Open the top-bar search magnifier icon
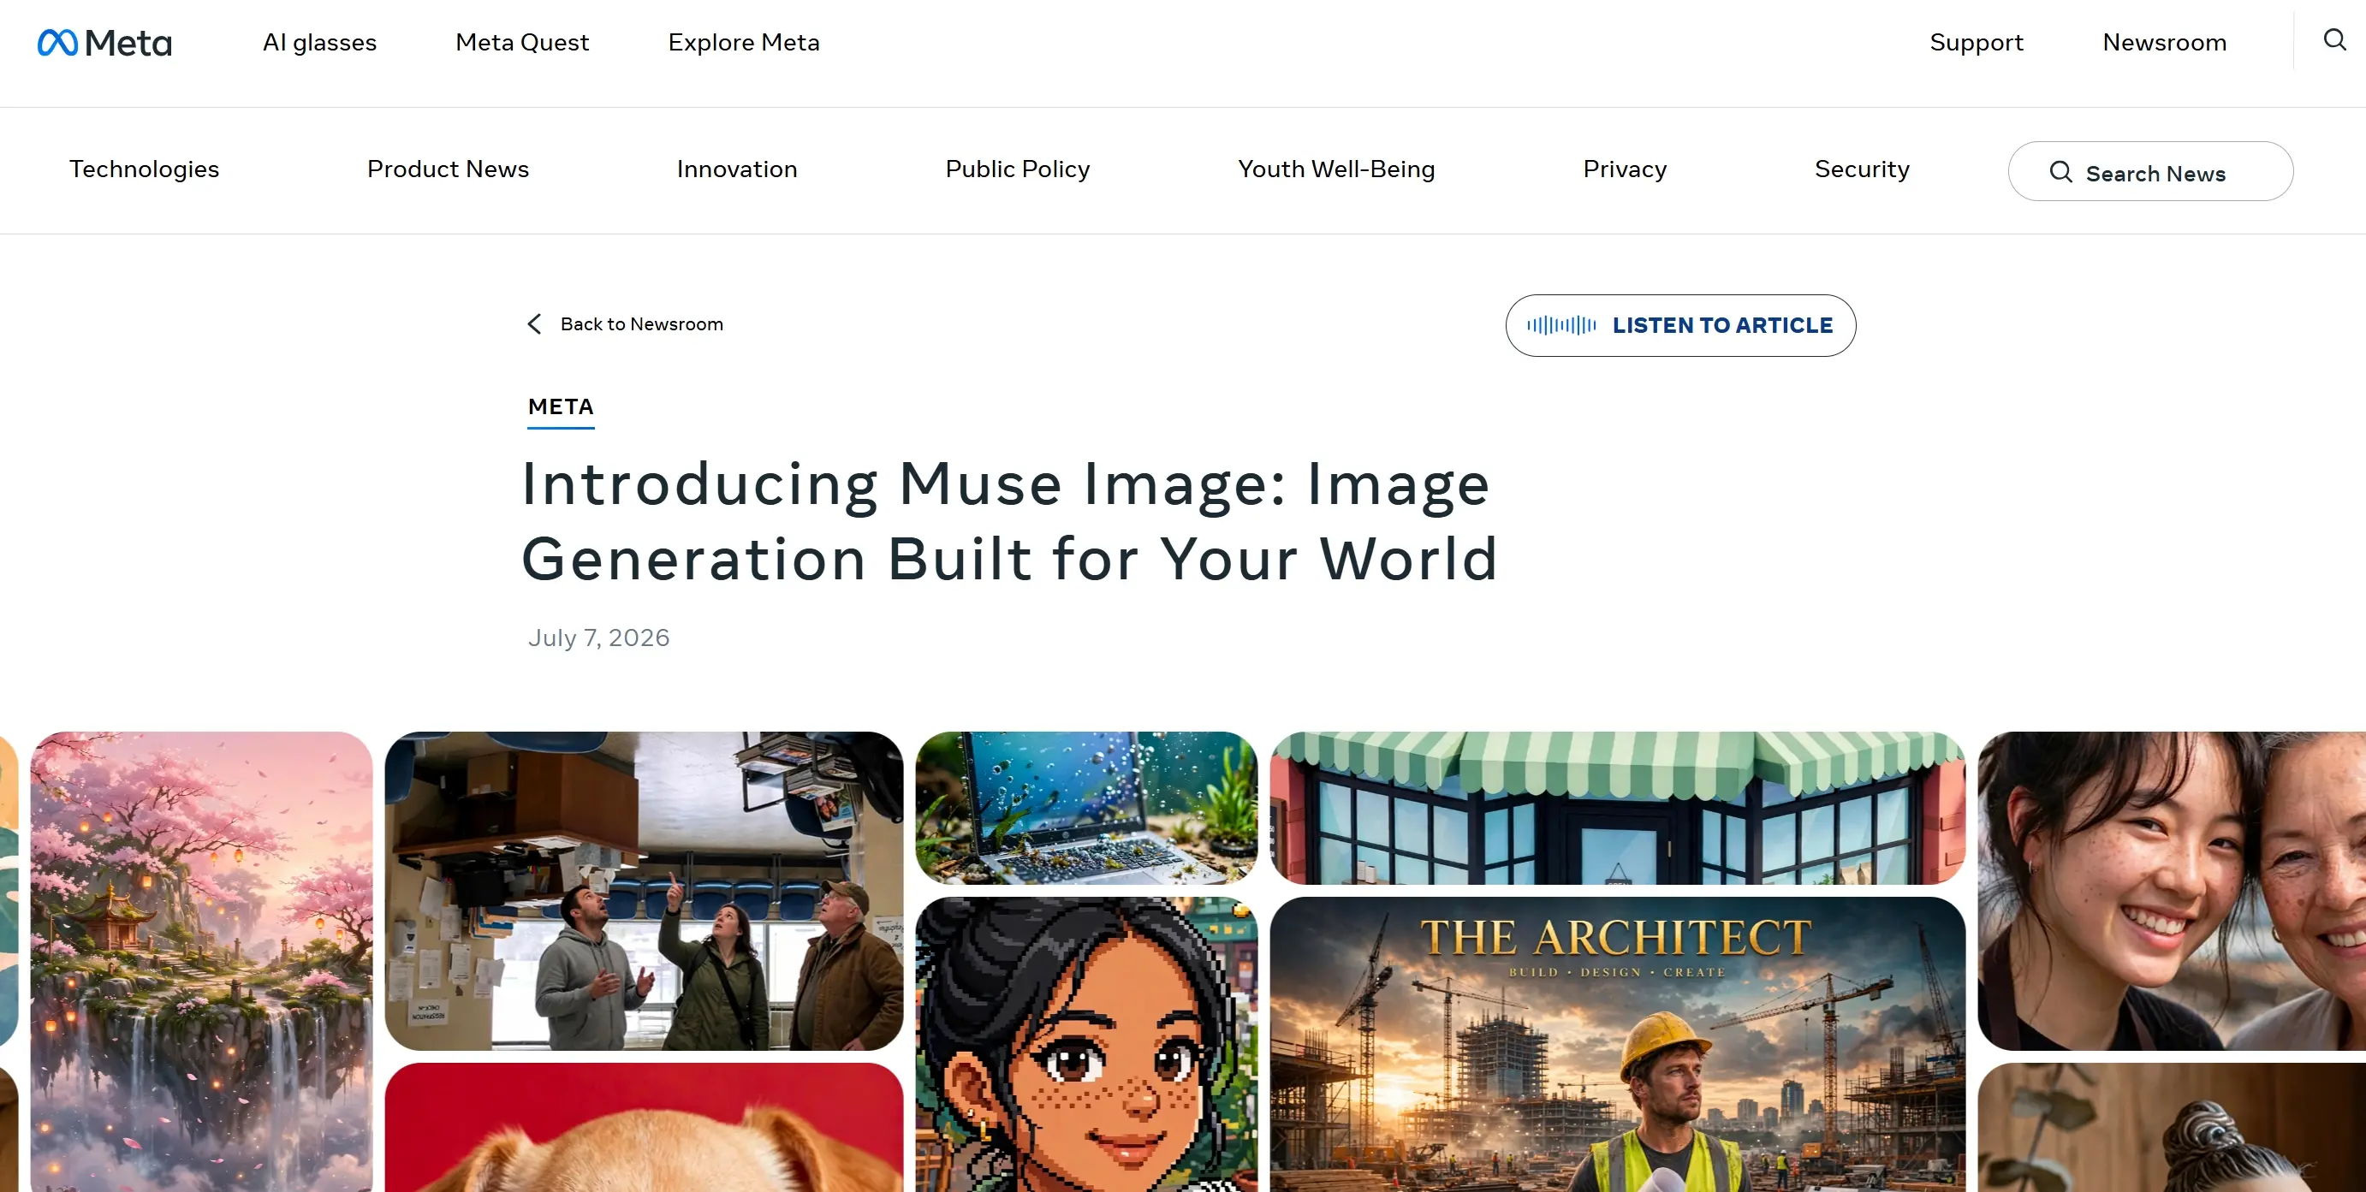 (x=2333, y=39)
